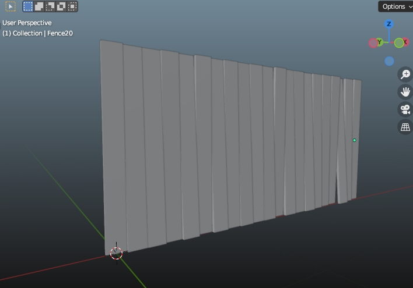Click the negative Y green gizmo circle

pos(399,43)
